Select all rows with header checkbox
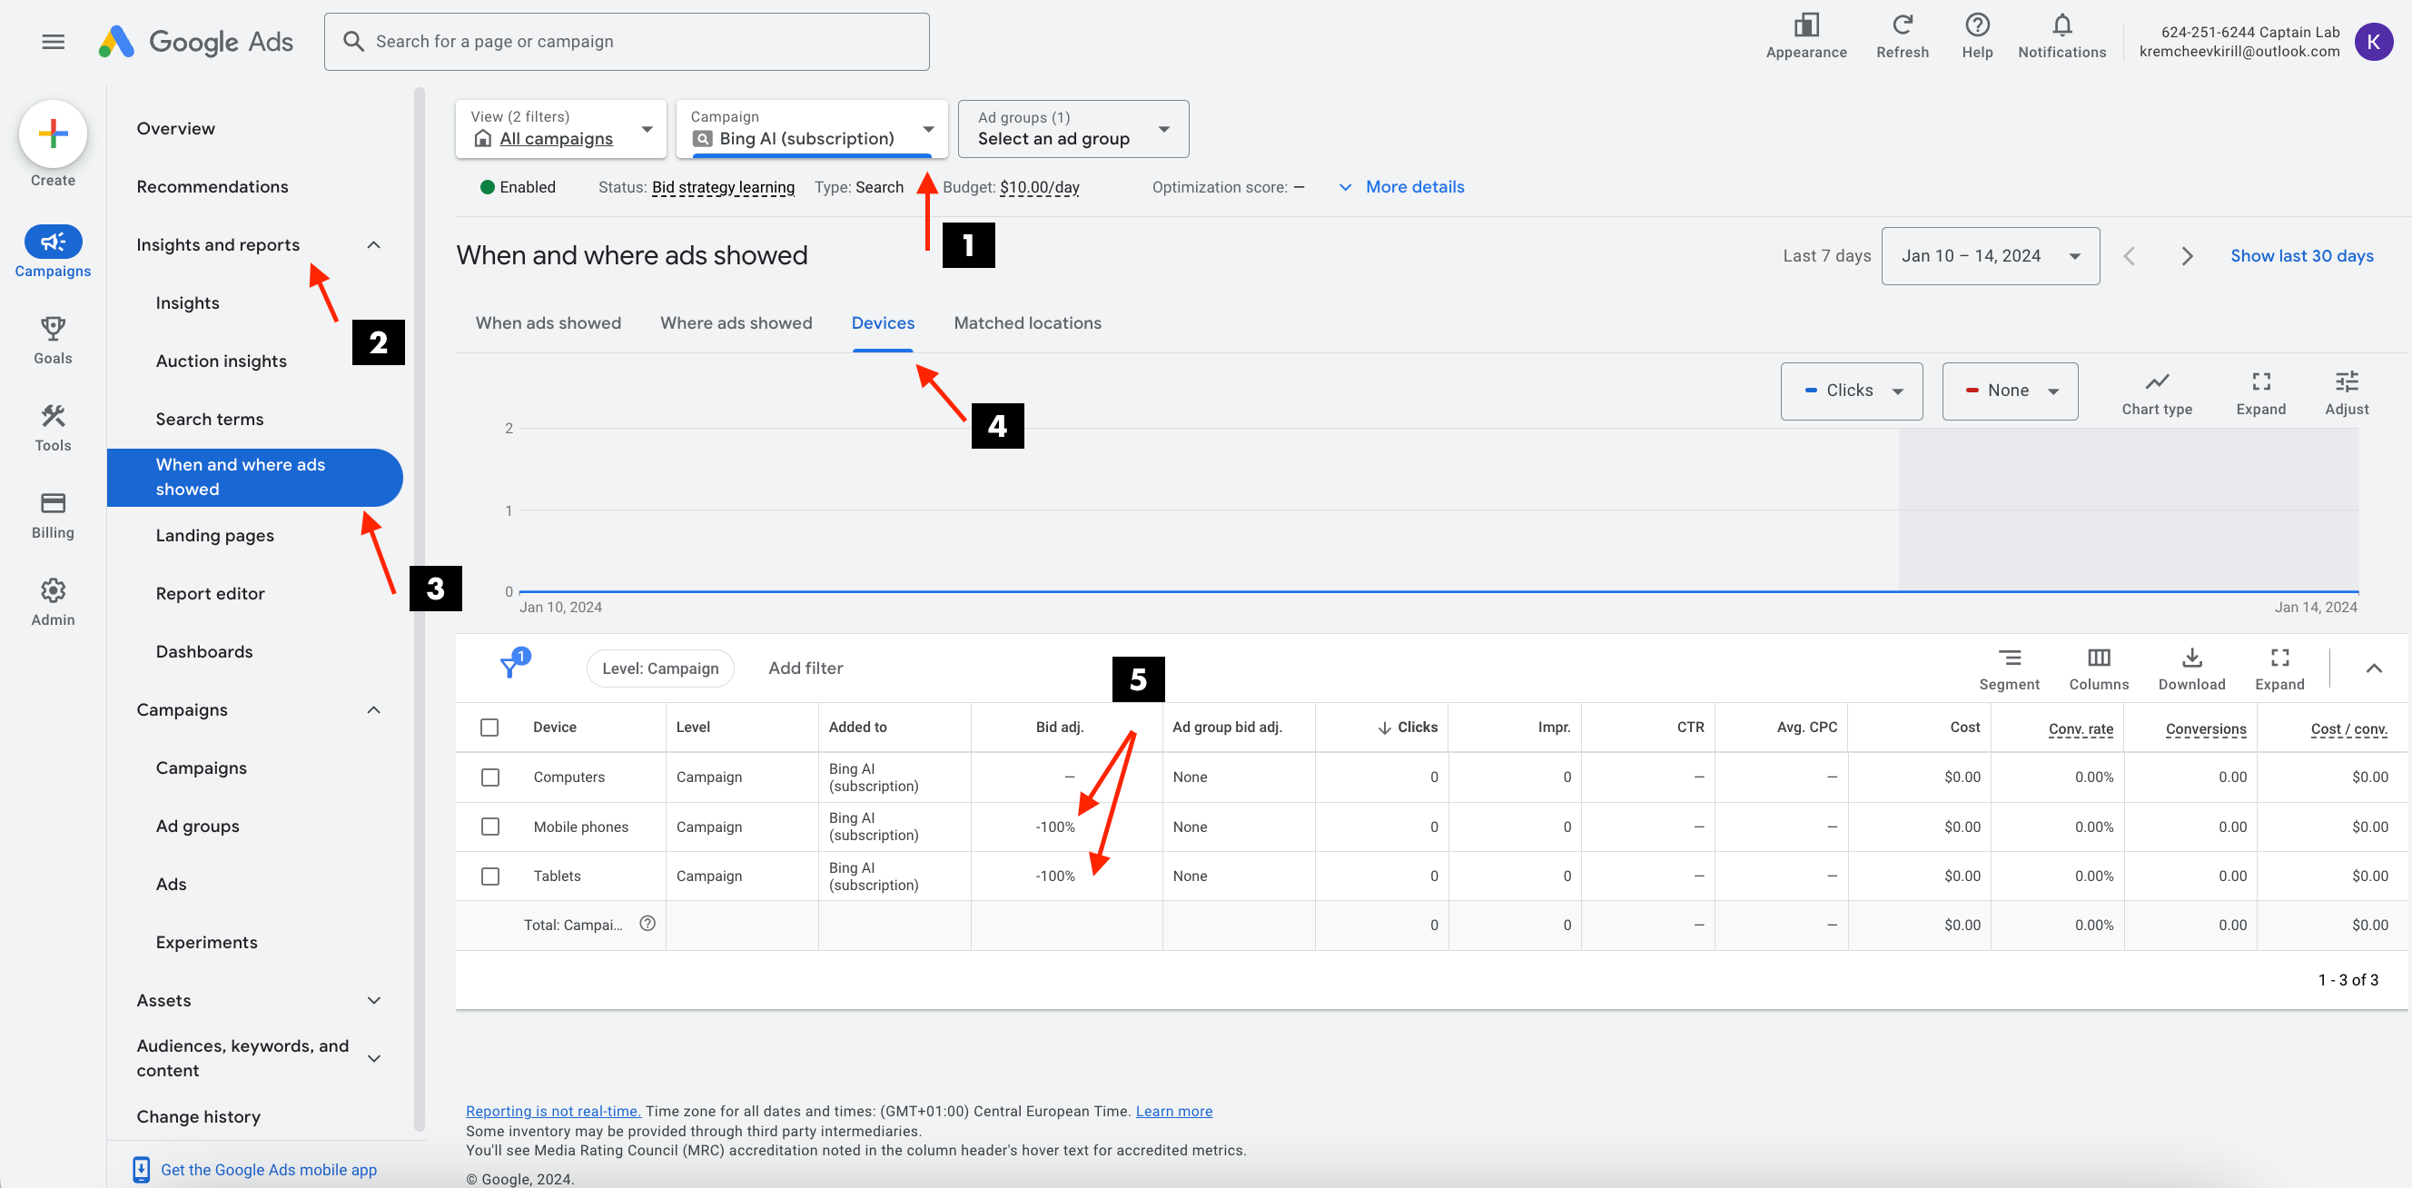This screenshot has height=1188, width=2412. [x=489, y=728]
